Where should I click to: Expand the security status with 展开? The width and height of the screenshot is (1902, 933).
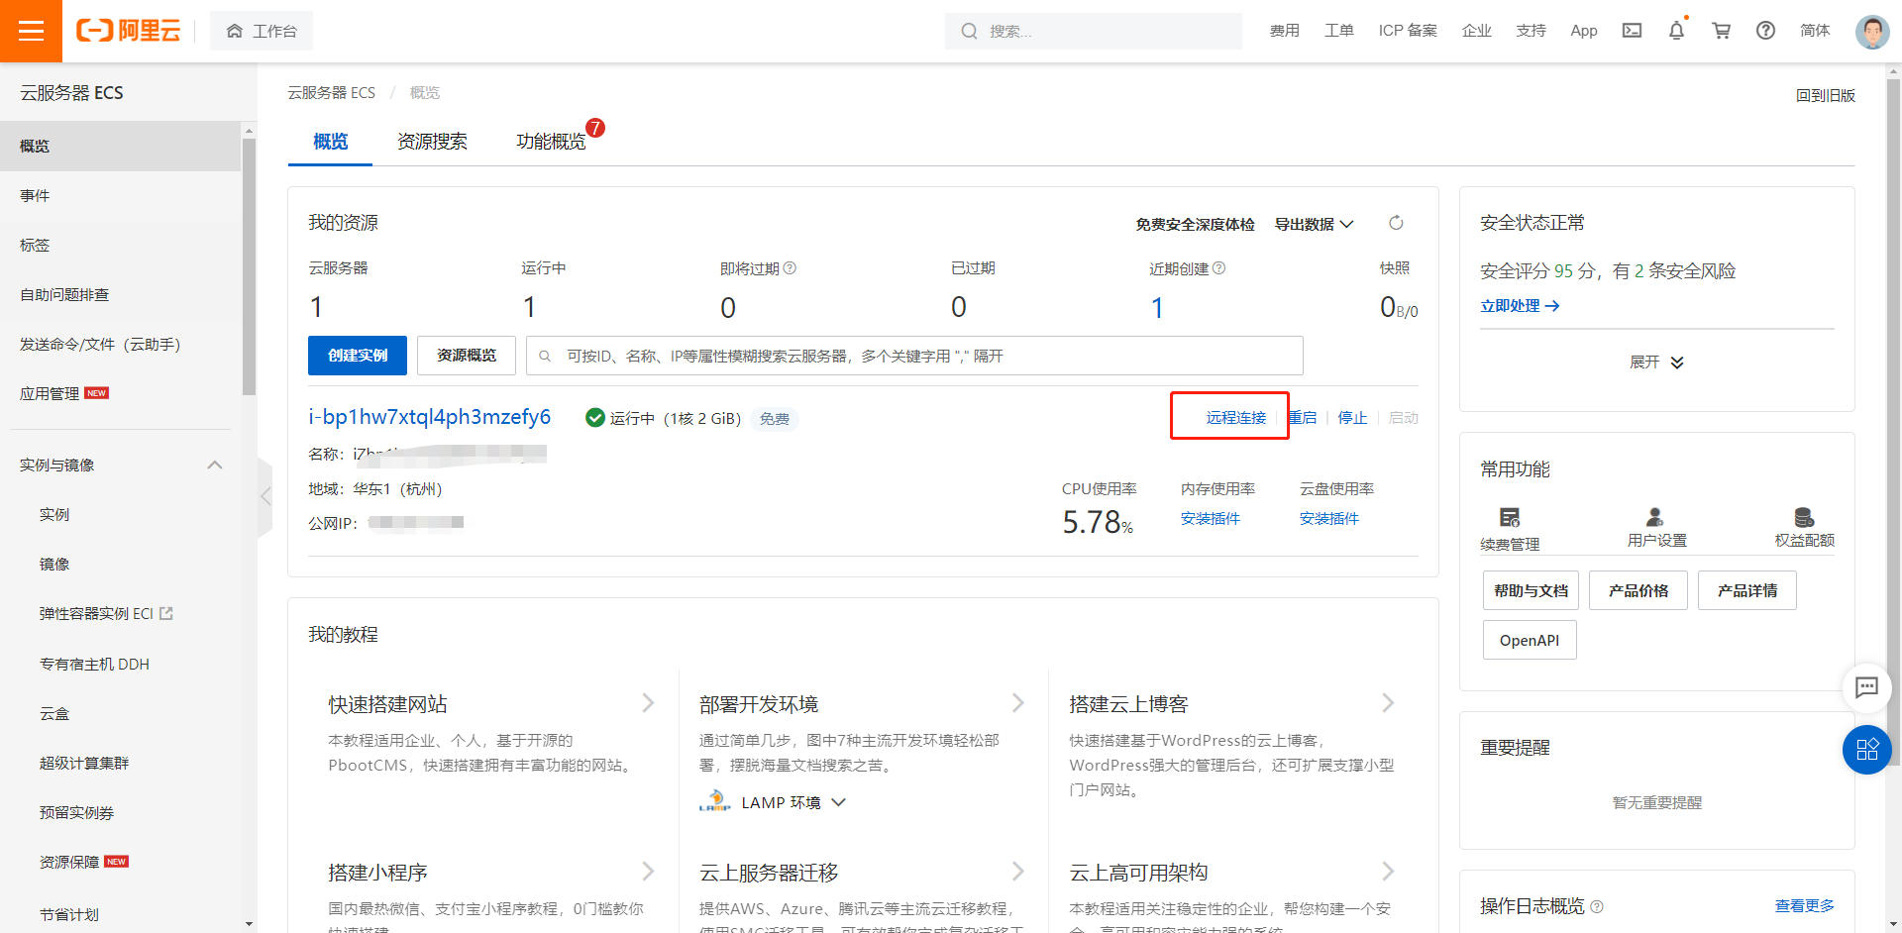1656,362
